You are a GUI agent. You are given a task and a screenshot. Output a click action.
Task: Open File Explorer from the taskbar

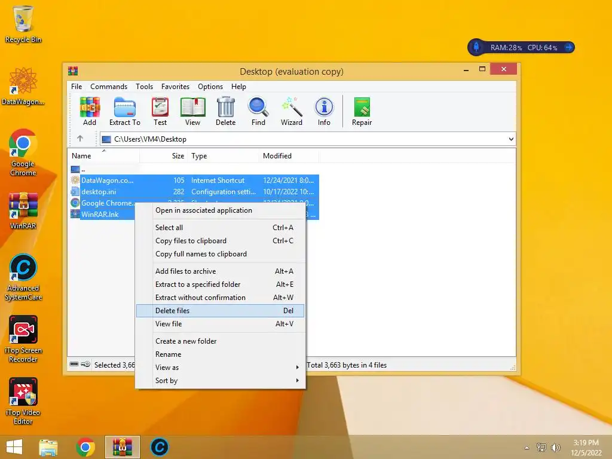48,447
